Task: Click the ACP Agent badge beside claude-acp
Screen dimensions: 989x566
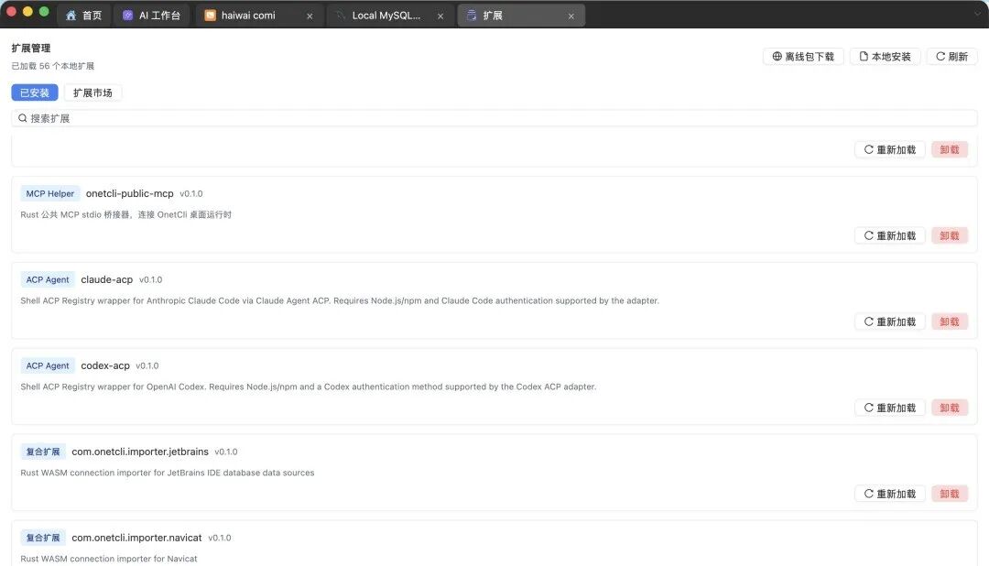Action: [x=48, y=279]
